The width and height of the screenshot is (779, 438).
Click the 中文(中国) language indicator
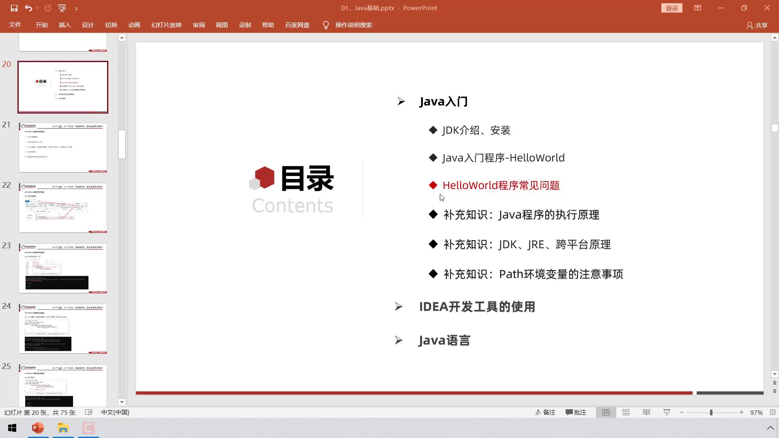pyautogui.click(x=115, y=412)
